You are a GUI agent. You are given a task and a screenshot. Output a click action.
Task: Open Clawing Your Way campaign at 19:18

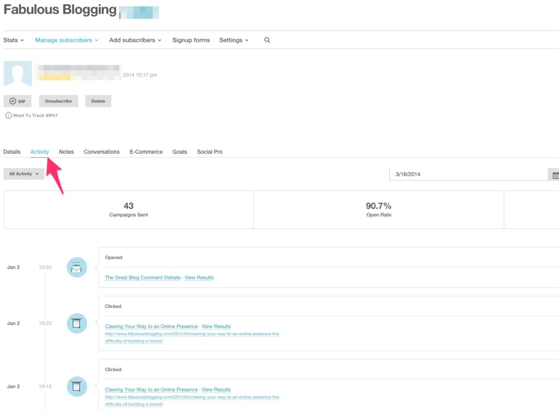pyautogui.click(x=151, y=390)
